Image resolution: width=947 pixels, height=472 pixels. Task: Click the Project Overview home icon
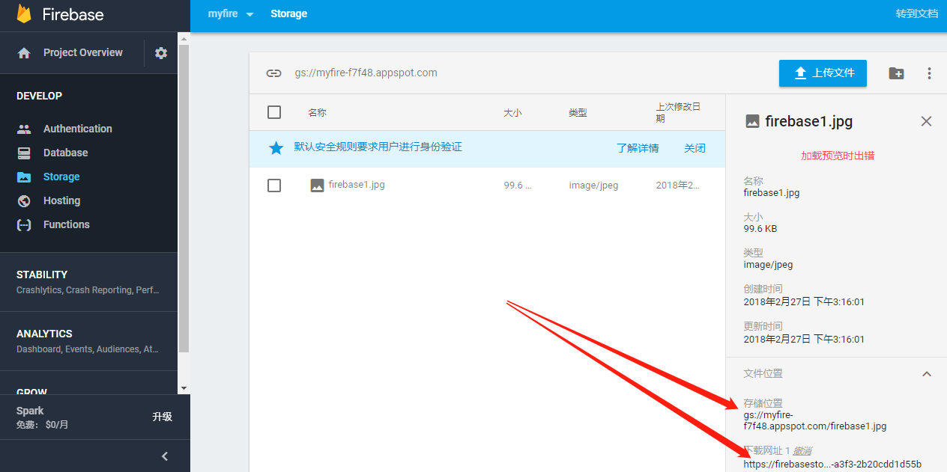(x=24, y=53)
